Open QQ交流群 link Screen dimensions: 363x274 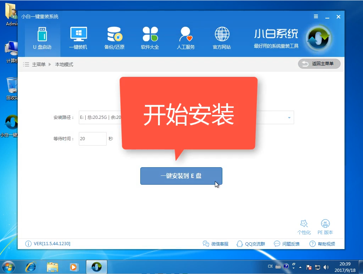click(x=251, y=244)
